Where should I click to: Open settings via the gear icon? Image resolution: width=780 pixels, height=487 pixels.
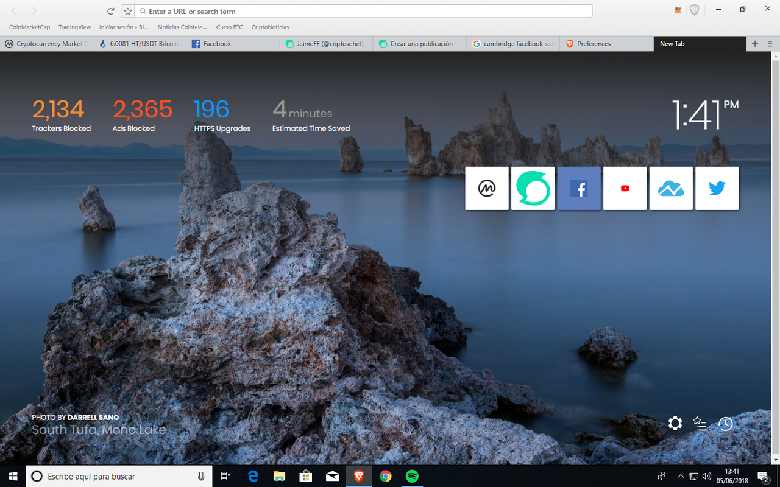[675, 423]
